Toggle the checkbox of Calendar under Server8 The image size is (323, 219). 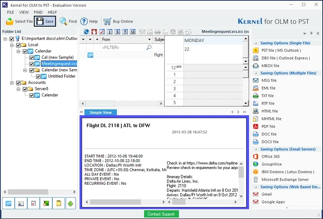pos(31,95)
